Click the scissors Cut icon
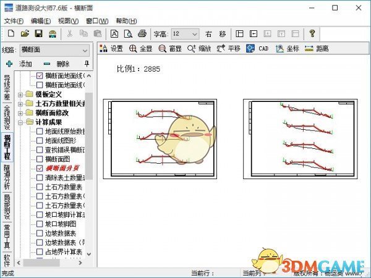371x278 pixels. click(x=69, y=33)
